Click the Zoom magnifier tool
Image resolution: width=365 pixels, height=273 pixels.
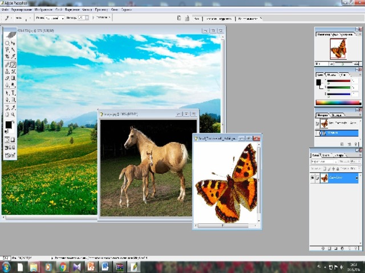click(x=14, y=113)
